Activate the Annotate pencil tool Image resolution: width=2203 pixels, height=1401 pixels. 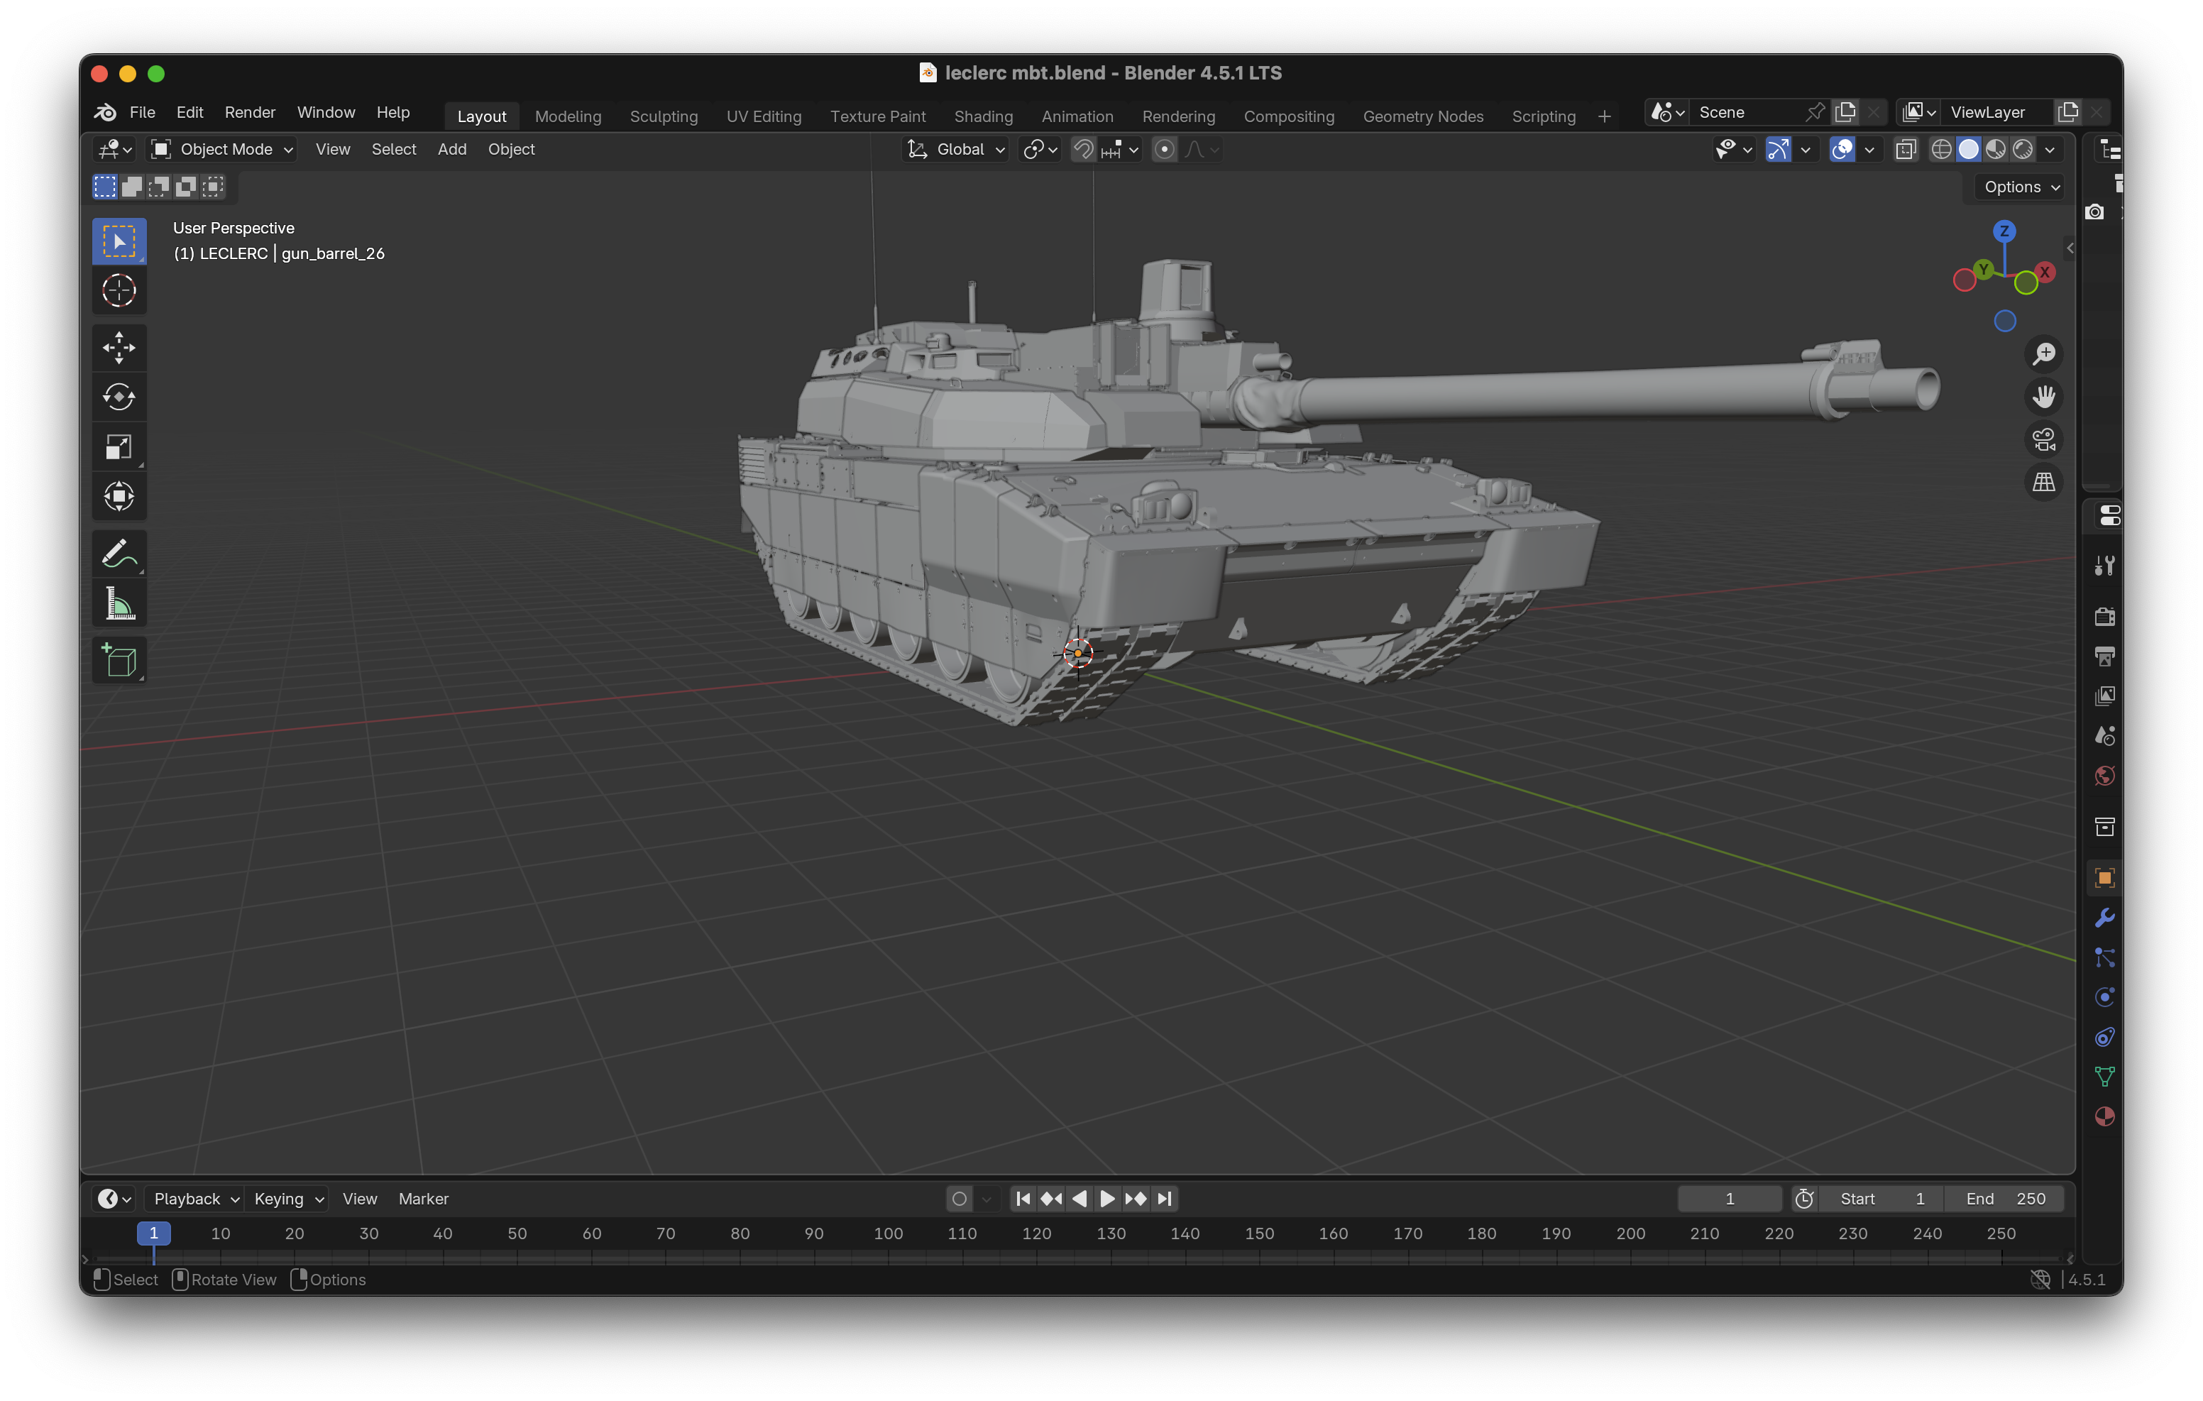[x=119, y=554]
